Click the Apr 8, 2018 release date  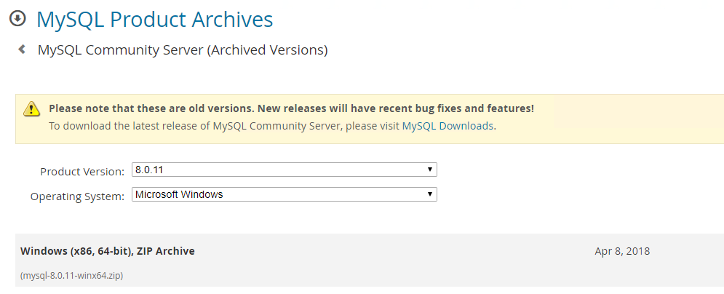tap(622, 251)
